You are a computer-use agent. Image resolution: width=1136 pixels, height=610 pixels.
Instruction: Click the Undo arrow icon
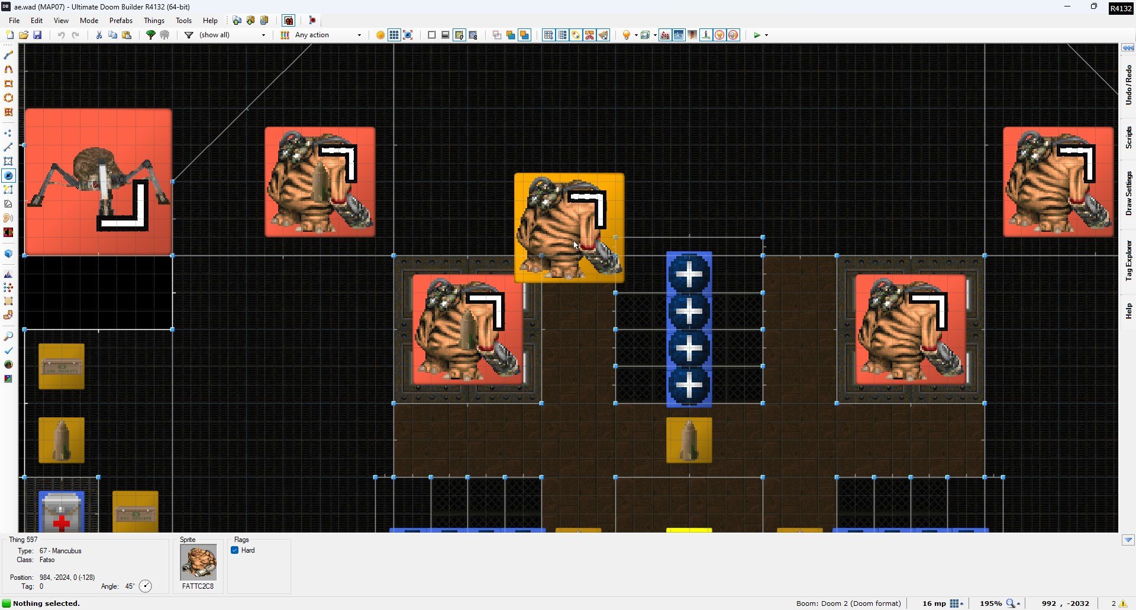click(61, 35)
